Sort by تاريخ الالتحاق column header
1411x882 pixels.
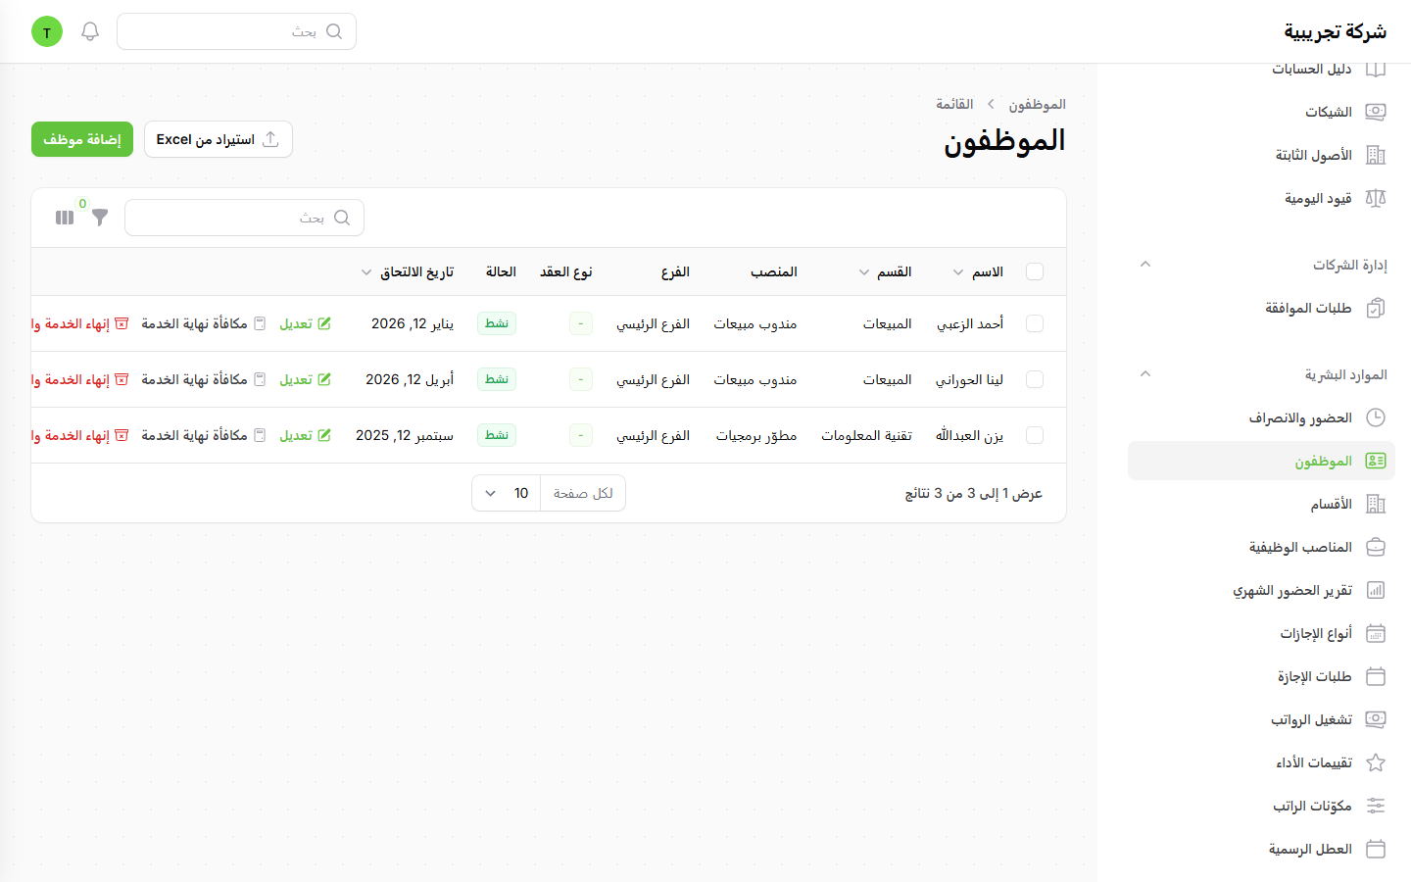[408, 271]
